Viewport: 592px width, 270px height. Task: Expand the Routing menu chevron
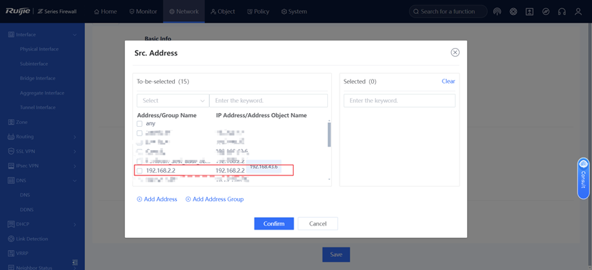[75, 137]
